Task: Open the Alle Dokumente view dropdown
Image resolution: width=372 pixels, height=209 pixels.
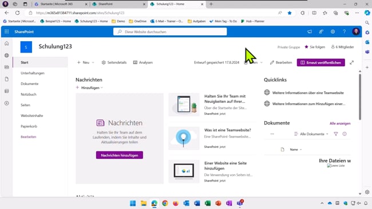Action: 311,134
